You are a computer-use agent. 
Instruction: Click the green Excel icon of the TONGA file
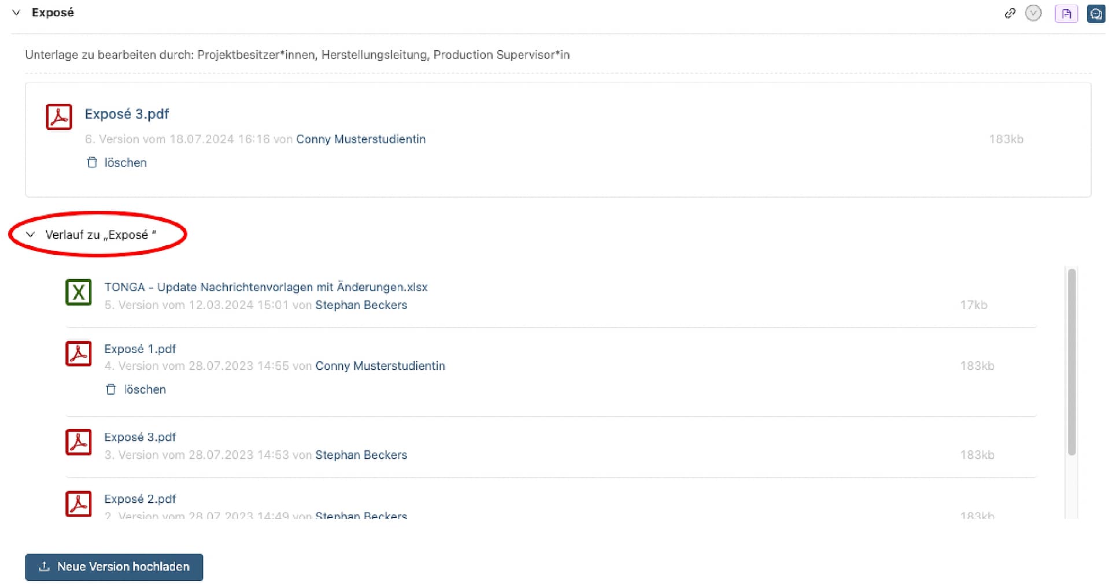(x=79, y=292)
